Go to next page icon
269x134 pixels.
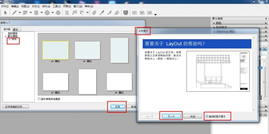tap(150, 13)
